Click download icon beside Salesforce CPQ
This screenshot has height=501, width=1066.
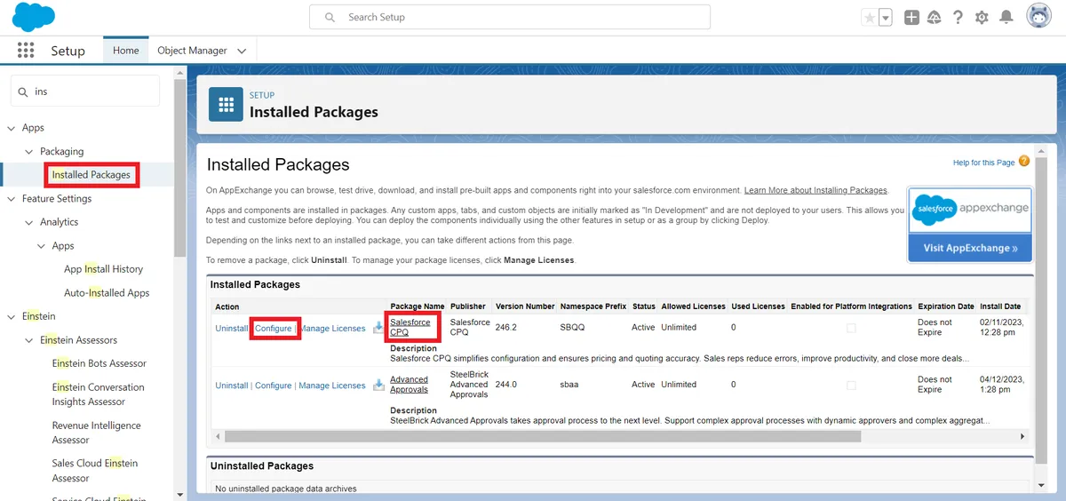click(x=378, y=328)
